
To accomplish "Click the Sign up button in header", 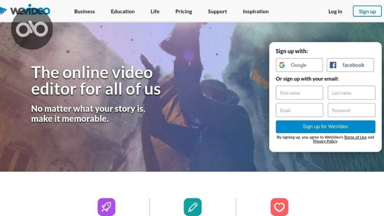I will [x=367, y=11].
